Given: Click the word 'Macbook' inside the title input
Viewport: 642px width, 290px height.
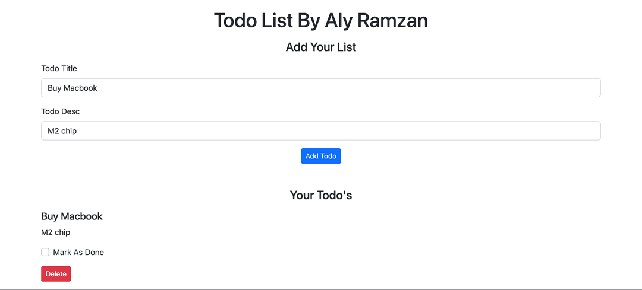Looking at the screenshot, I should tap(80, 88).
